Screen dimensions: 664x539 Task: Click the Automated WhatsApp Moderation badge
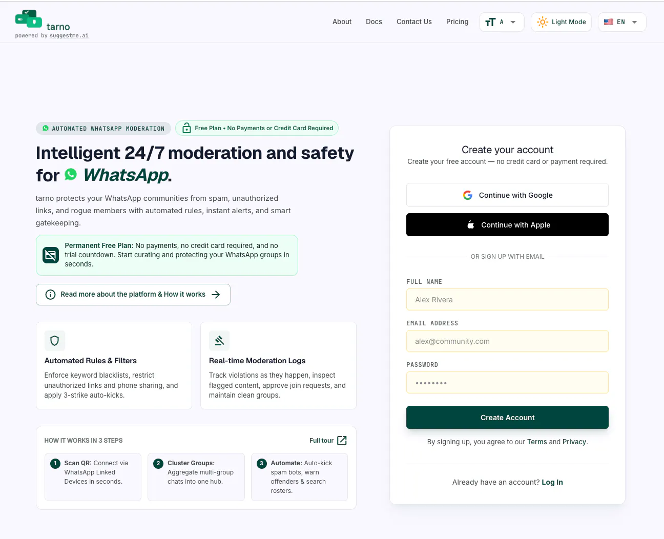point(103,128)
